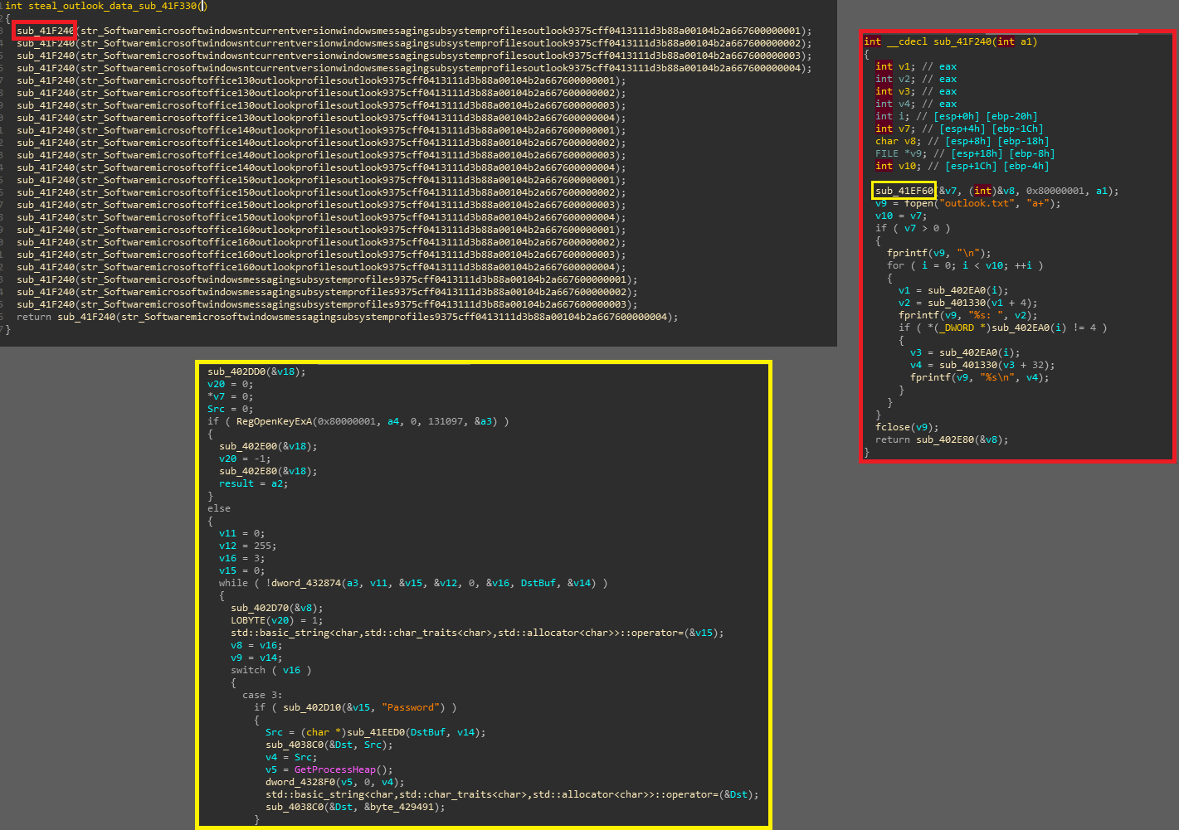Screen dimensions: 1179x830
Task: Click the fprintf(v9, "%s\n", v4) line
Action: pyautogui.click(x=979, y=377)
